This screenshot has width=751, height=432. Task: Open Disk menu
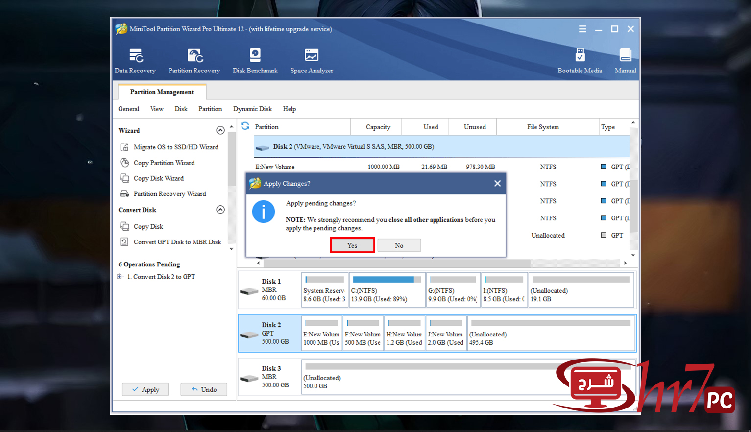click(x=181, y=109)
